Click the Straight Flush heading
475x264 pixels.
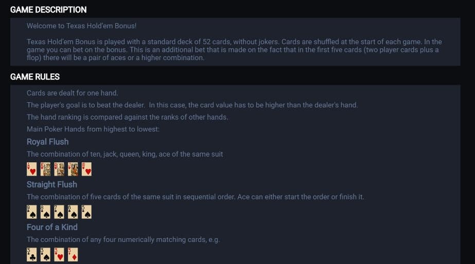click(x=52, y=184)
